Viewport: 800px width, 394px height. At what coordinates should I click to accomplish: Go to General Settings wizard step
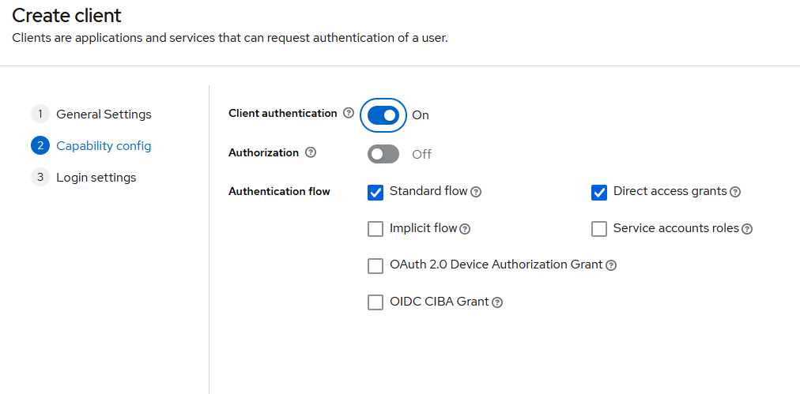tap(104, 114)
